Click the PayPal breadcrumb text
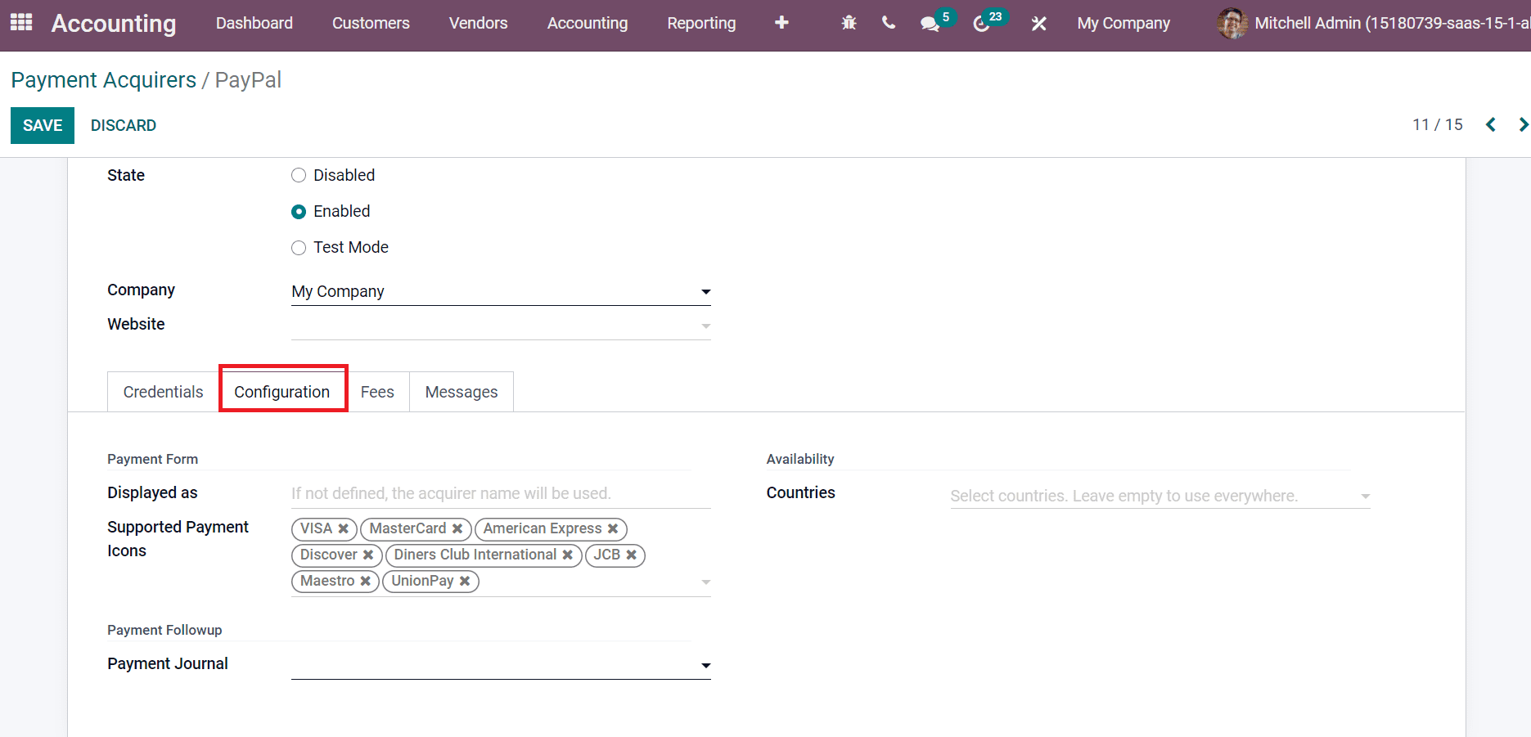This screenshot has width=1531, height=737. 248,80
